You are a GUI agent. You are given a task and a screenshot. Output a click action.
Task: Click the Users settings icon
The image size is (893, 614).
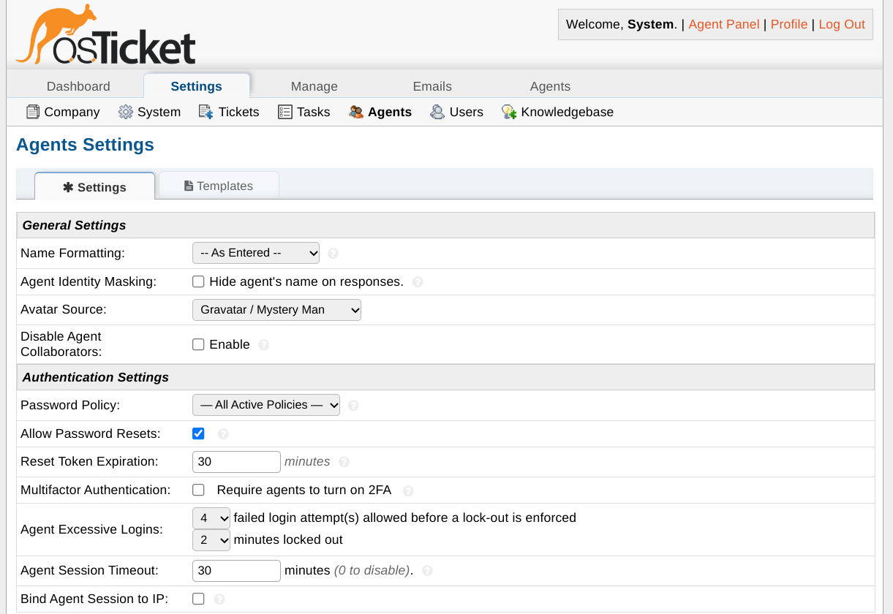tap(437, 112)
